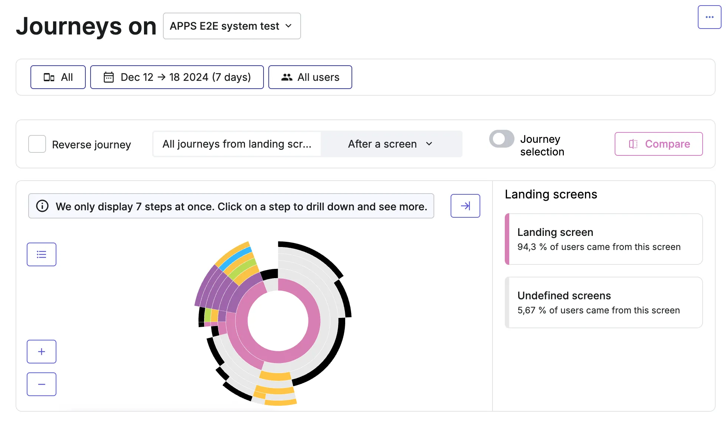The image size is (726, 428).
Task: Click the devices icon on the All filter
Action: tap(49, 77)
